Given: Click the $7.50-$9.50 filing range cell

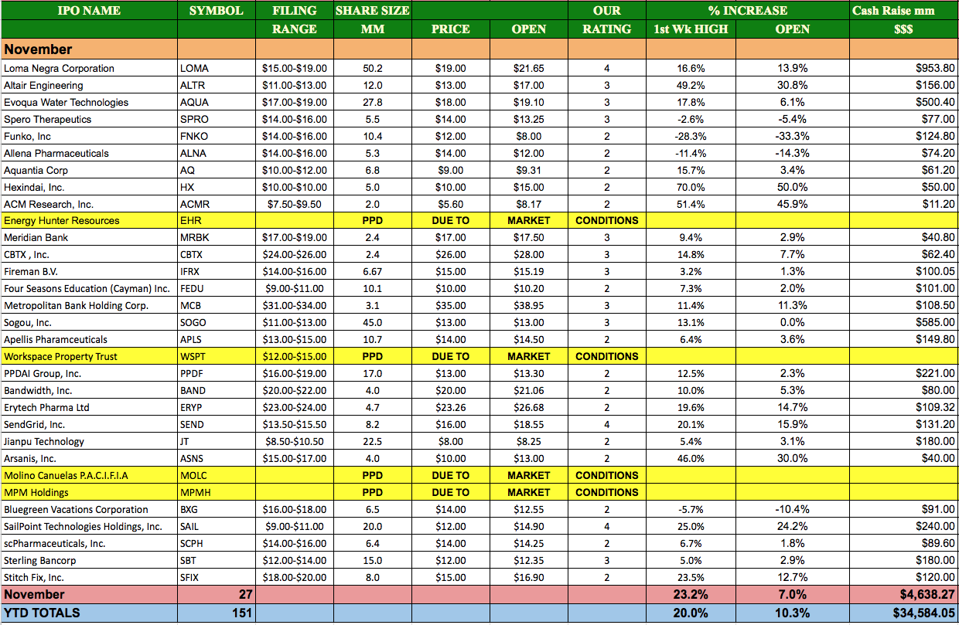Looking at the screenshot, I should pos(295,204).
